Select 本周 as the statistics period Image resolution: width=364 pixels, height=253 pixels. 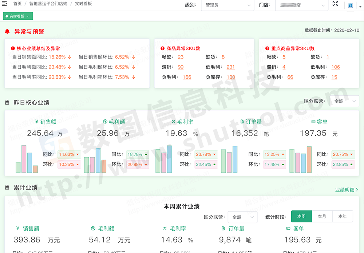coord(301,216)
